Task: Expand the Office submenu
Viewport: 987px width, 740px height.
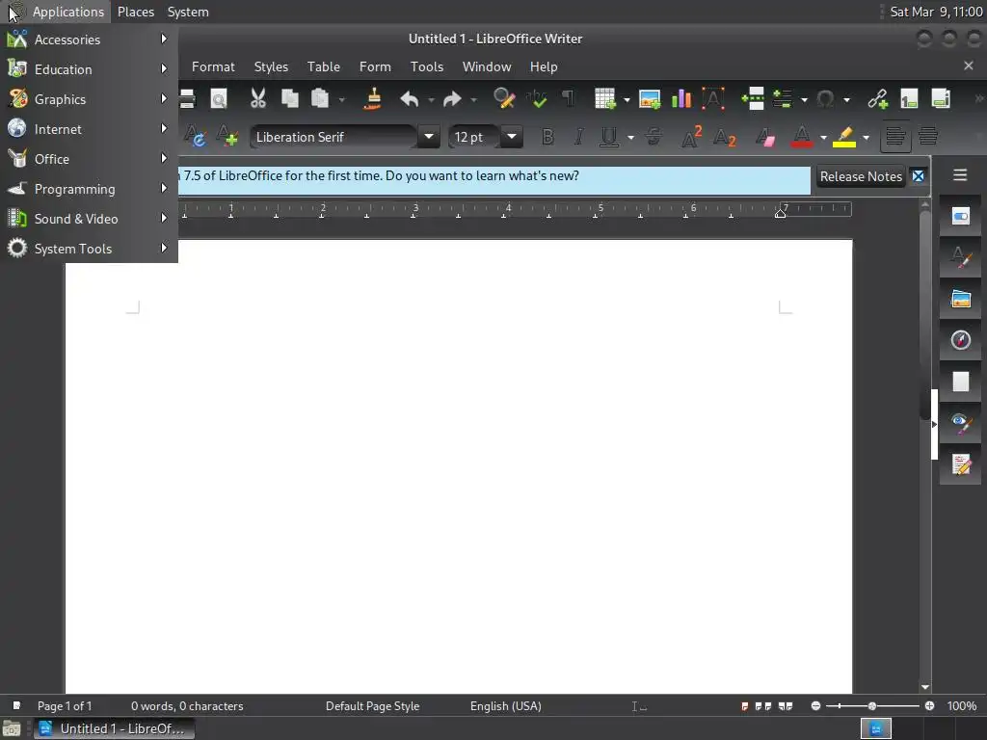Action: (x=89, y=159)
